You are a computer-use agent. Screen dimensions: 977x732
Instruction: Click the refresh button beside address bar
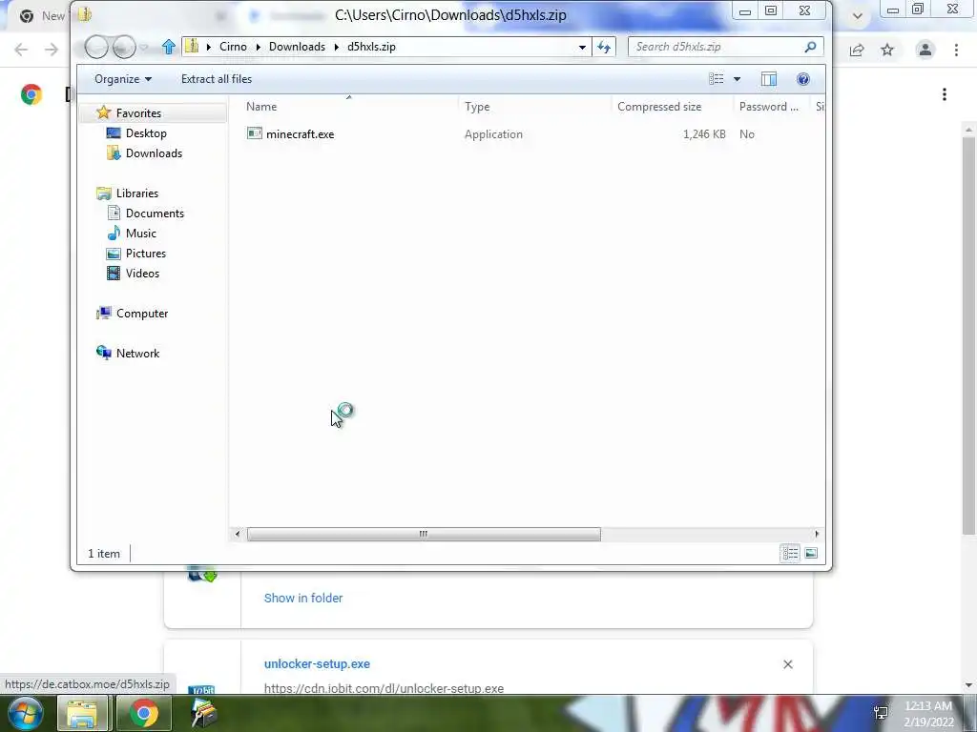point(604,47)
